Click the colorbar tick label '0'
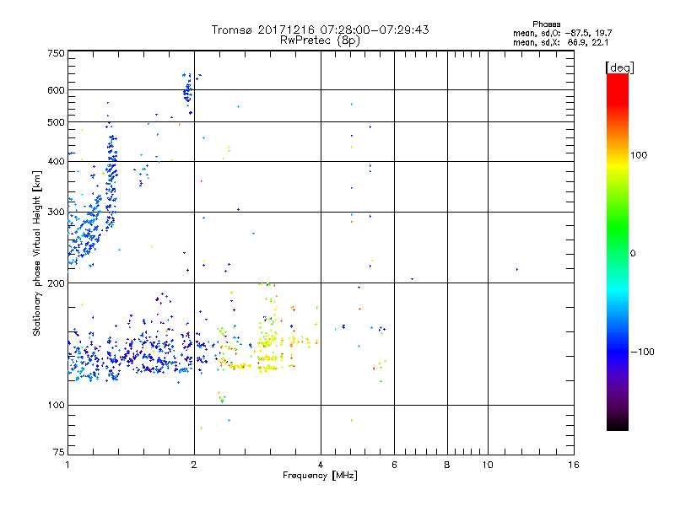The width and height of the screenshot is (675, 506). point(633,254)
